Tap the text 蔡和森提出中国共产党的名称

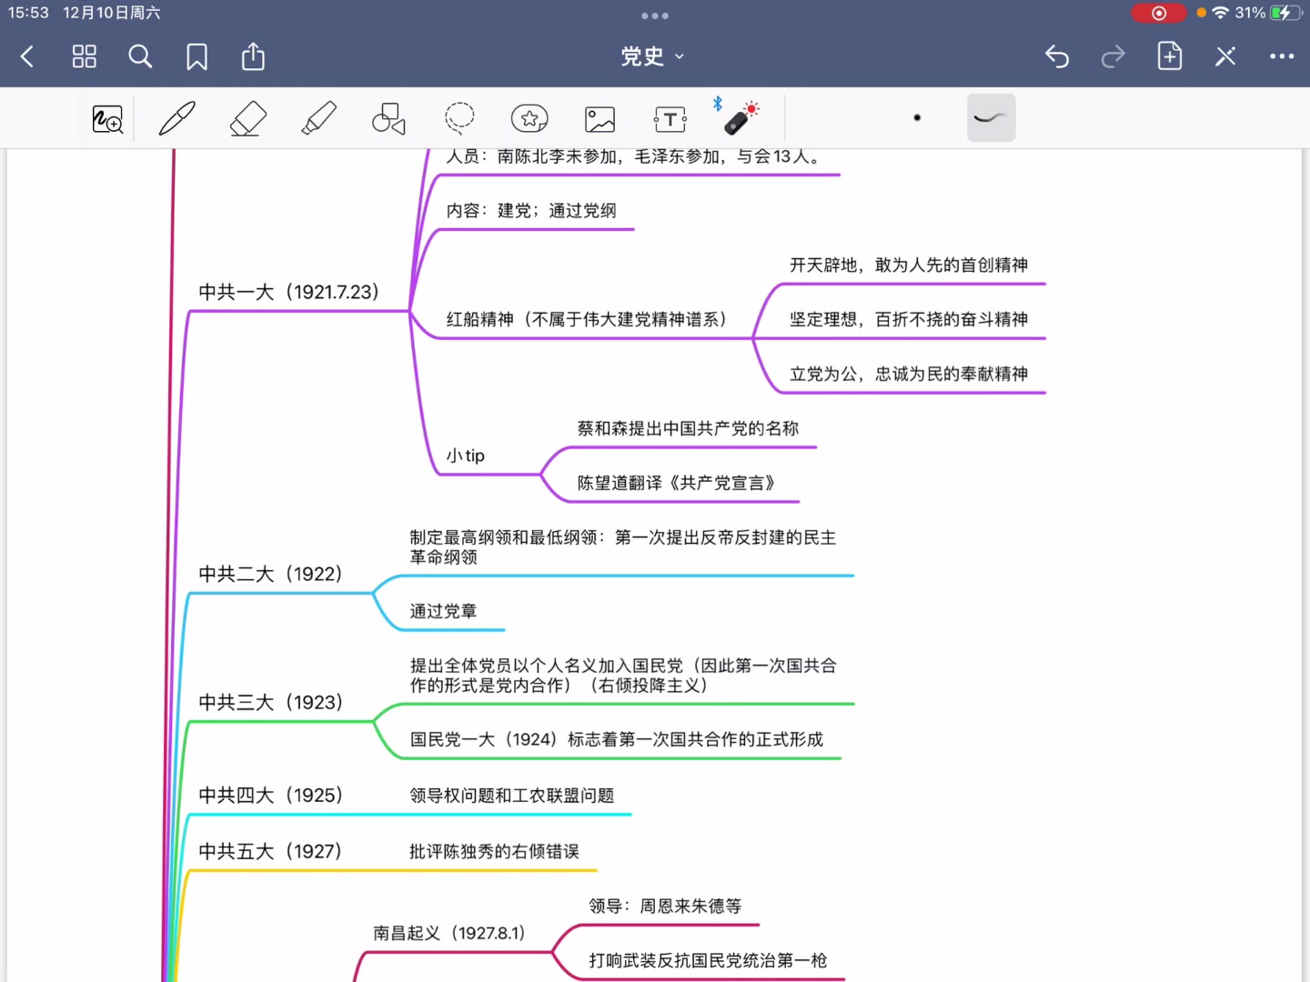[x=688, y=428]
